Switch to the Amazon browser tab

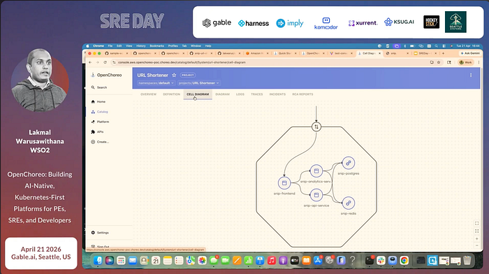[x=257, y=53]
